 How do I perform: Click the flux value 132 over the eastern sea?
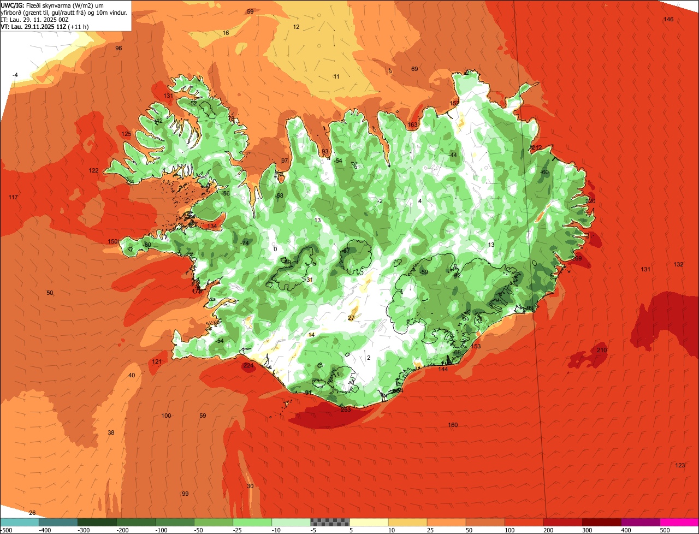point(678,264)
